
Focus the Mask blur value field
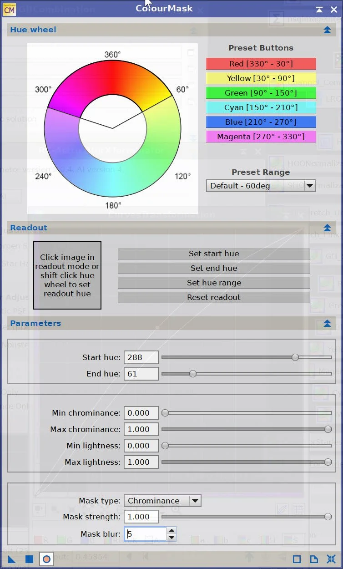point(146,534)
